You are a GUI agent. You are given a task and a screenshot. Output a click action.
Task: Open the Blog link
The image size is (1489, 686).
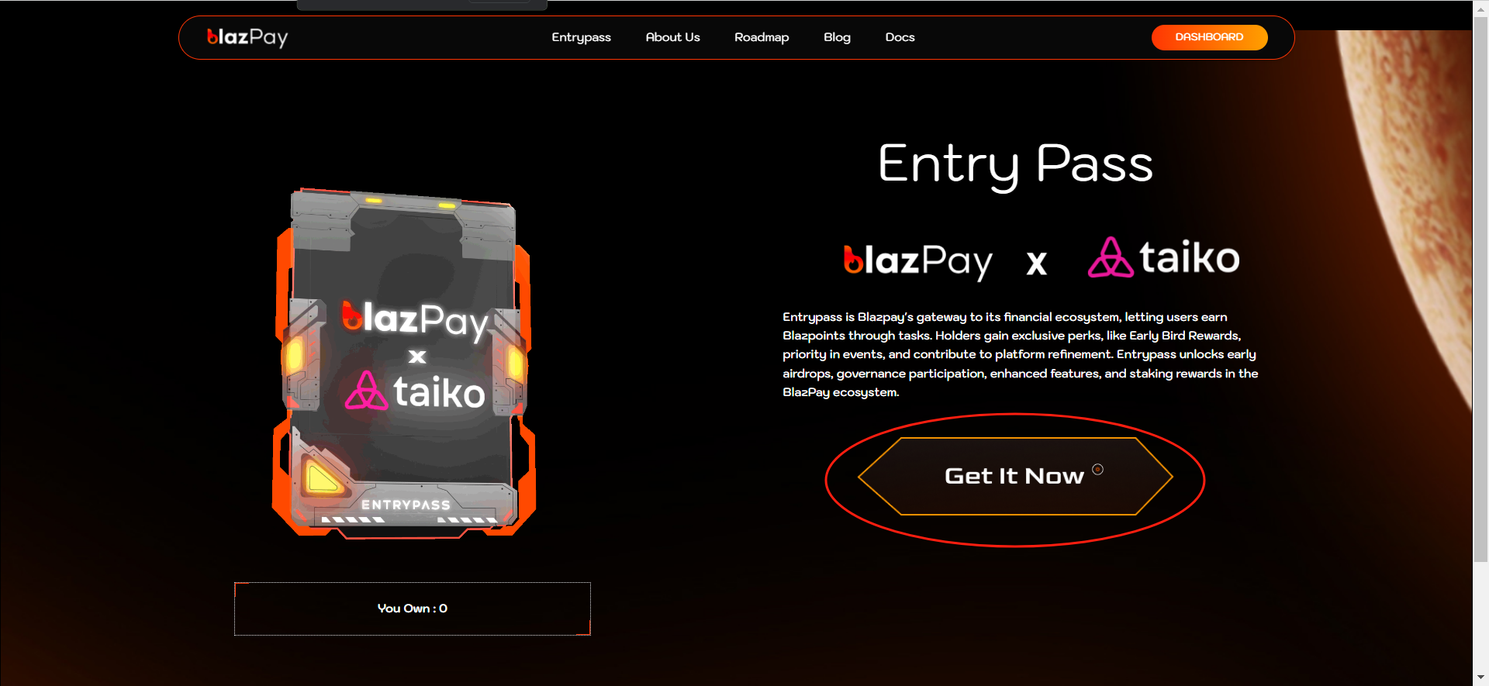(x=837, y=37)
